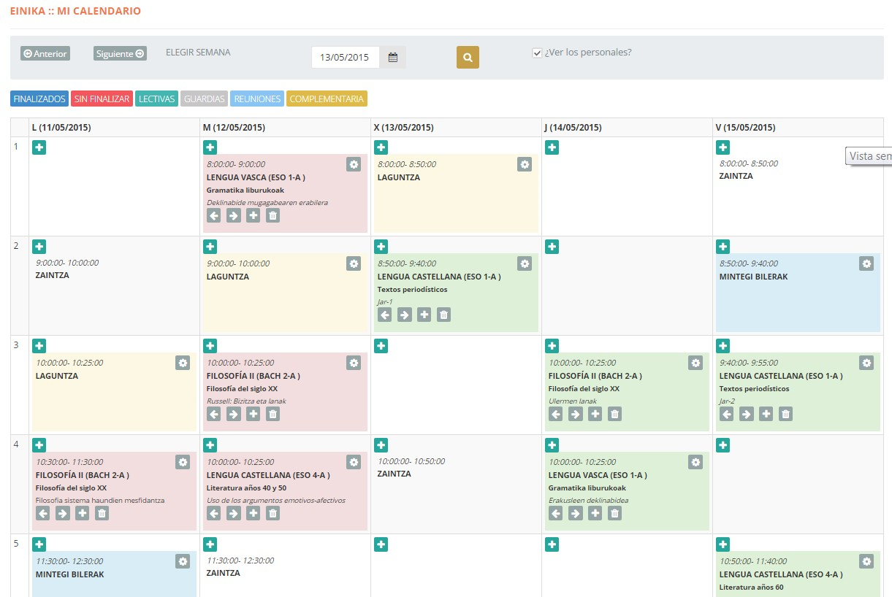Screen dimensions: 892x597
Task: Delete the 'Jar-2' session with trash icon
Action: tap(785, 414)
